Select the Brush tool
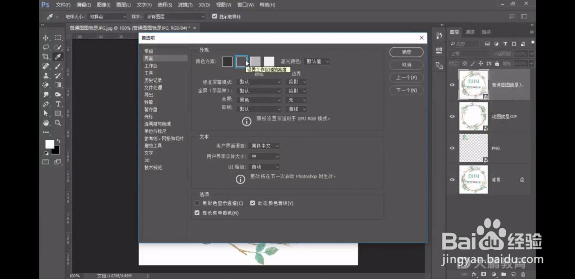This screenshot has width=575, height=279. click(57, 66)
